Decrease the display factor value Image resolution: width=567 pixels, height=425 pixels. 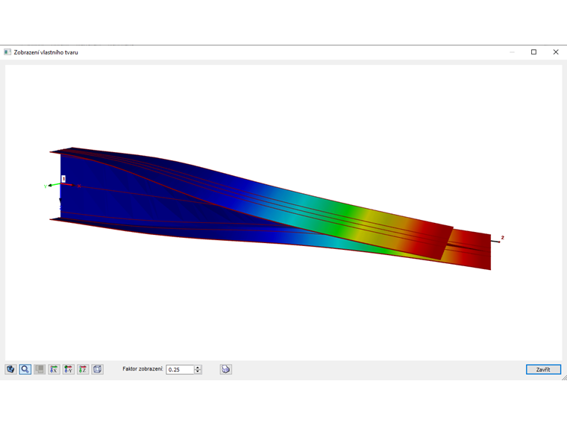click(x=198, y=371)
